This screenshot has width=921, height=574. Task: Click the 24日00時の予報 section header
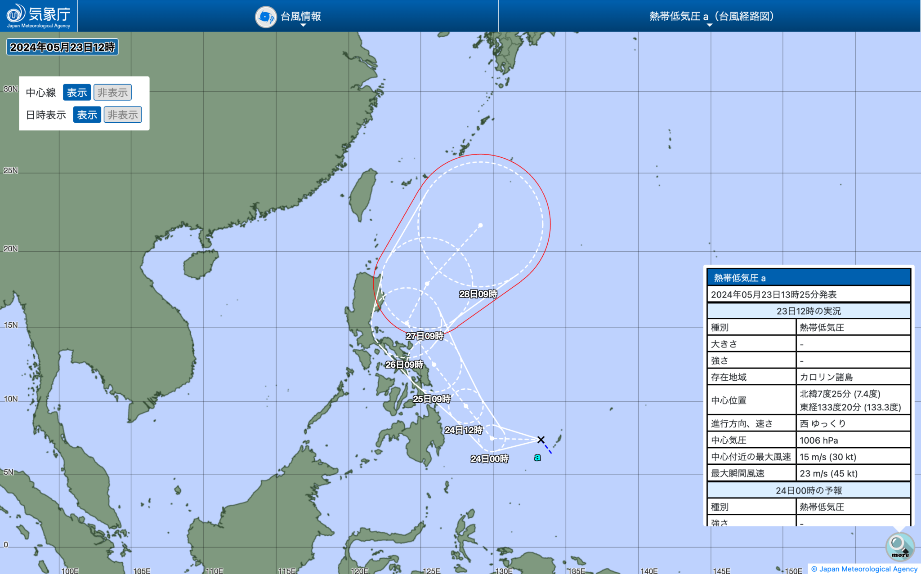pyautogui.click(x=808, y=490)
